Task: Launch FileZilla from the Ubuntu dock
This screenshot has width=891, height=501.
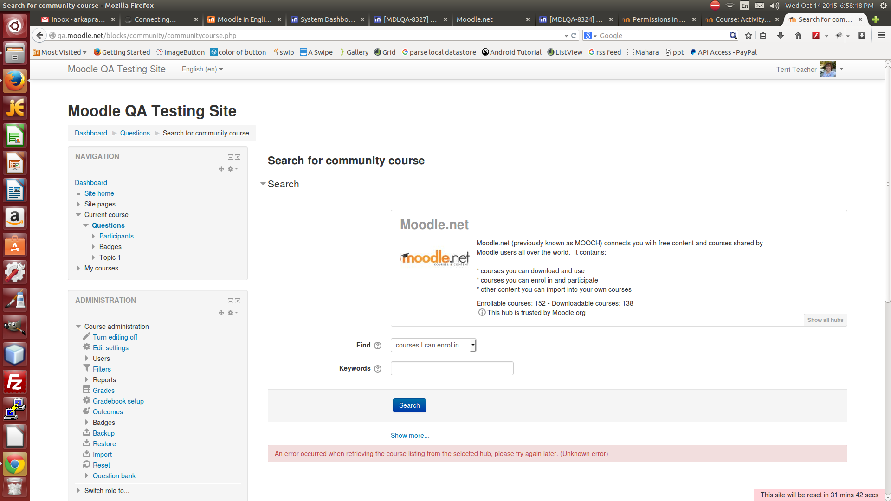Action: tap(15, 382)
